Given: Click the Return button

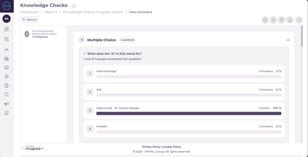Looking at the screenshot, I should pyautogui.click(x=29, y=19).
